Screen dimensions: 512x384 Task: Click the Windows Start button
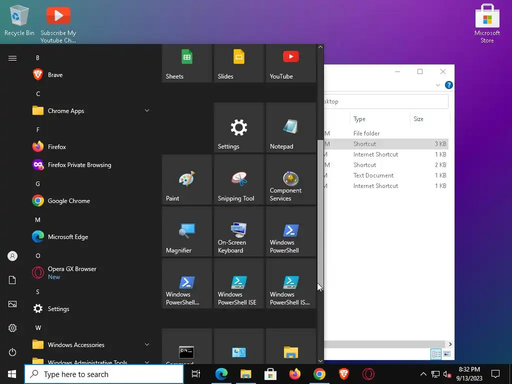coord(12,374)
